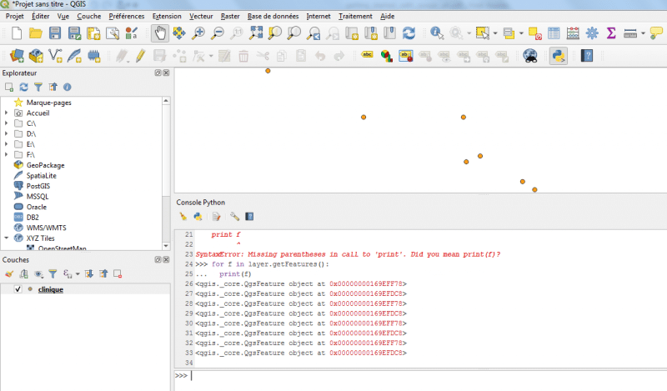Expand the Accueil folder node
Image resolution: width=667 pixels, height=391 pixels.
(x=7, y=113)
